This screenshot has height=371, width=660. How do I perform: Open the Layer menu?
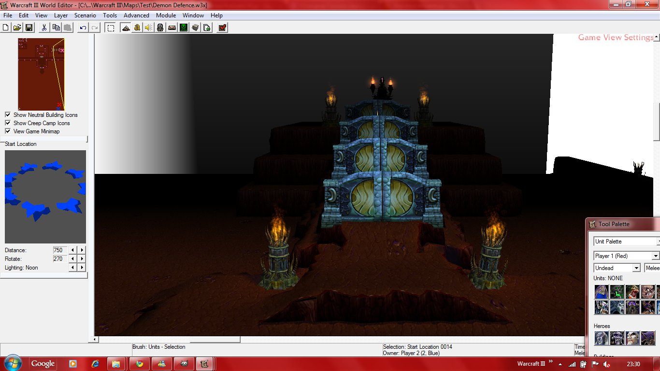(61, 15)
